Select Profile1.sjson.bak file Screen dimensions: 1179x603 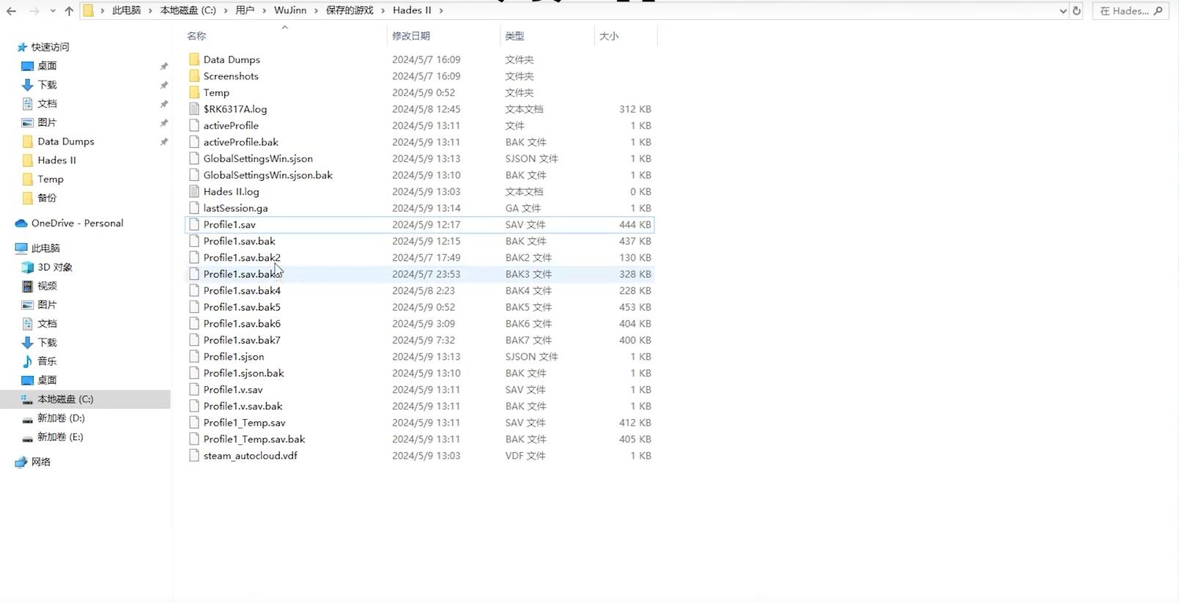[244, 373]
